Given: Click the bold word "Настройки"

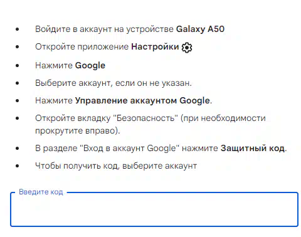Looking at the screenshot, I should 155,46.
